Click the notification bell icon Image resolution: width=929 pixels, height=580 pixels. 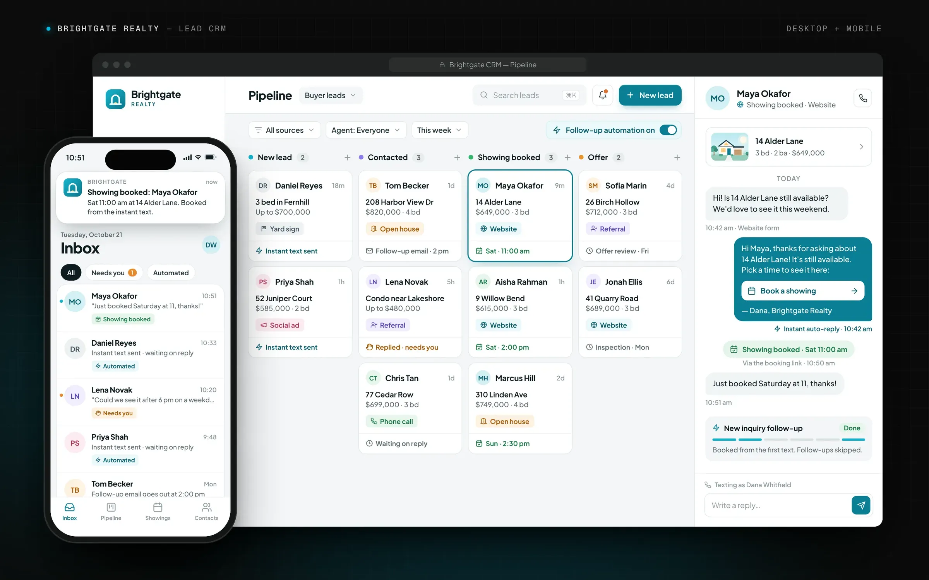pos(602,95)
